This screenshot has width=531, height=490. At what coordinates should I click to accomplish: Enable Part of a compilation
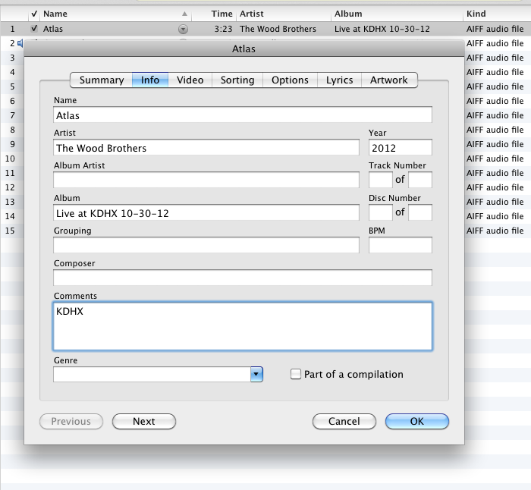click(x=297, y=374)
